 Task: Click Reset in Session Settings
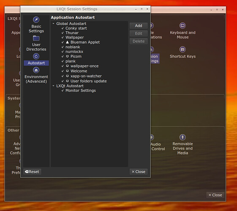click(32, 172)
